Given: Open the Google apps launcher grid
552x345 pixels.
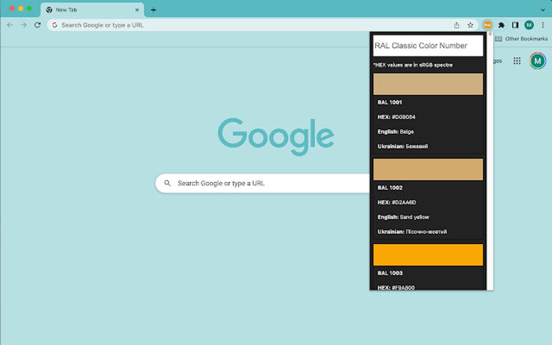Looking at the screenshot, I should (x=517, y=61).
